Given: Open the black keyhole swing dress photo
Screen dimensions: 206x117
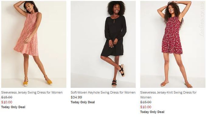Looking at the screenshot, I should click(103, 44).
